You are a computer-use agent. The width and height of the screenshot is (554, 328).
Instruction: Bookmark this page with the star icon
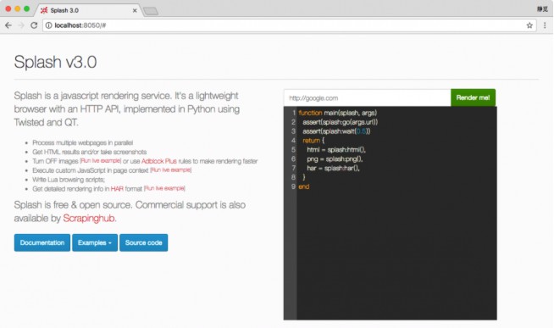click(529, 25)
